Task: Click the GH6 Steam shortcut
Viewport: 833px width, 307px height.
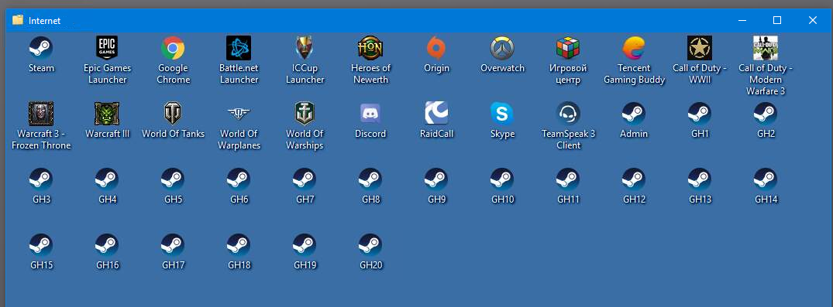Action: click(239, 179)
